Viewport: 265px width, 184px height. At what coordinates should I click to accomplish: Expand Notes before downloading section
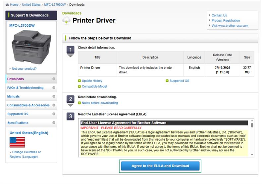100,103
